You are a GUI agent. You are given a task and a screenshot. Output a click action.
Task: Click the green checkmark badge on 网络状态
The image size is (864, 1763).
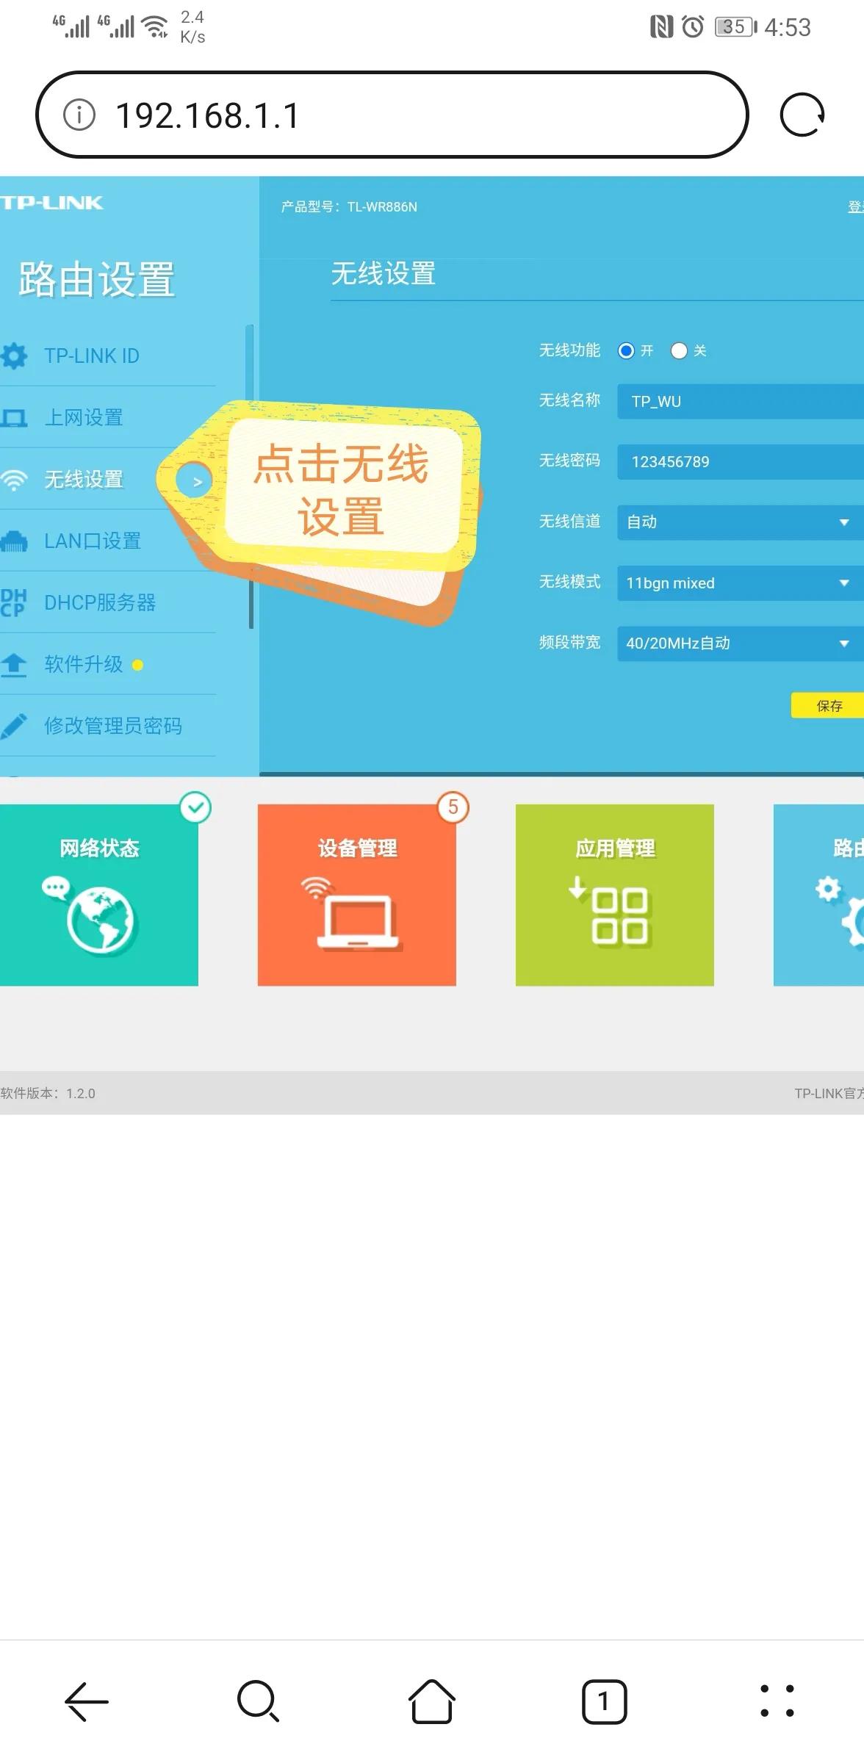[195, 807]
